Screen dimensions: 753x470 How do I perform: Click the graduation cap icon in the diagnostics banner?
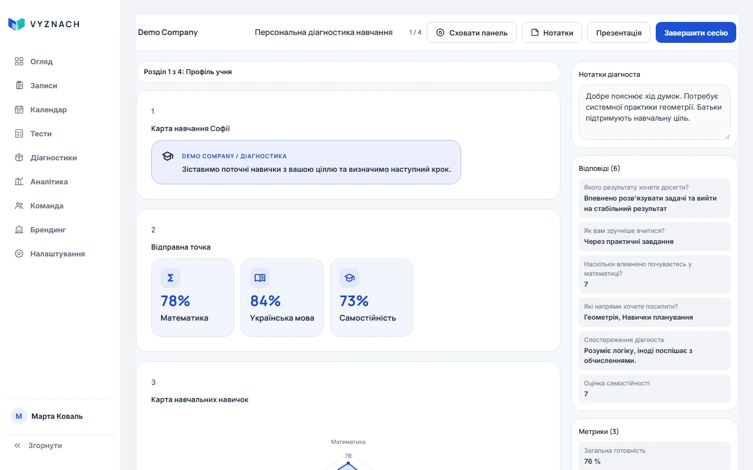point(167,156)
